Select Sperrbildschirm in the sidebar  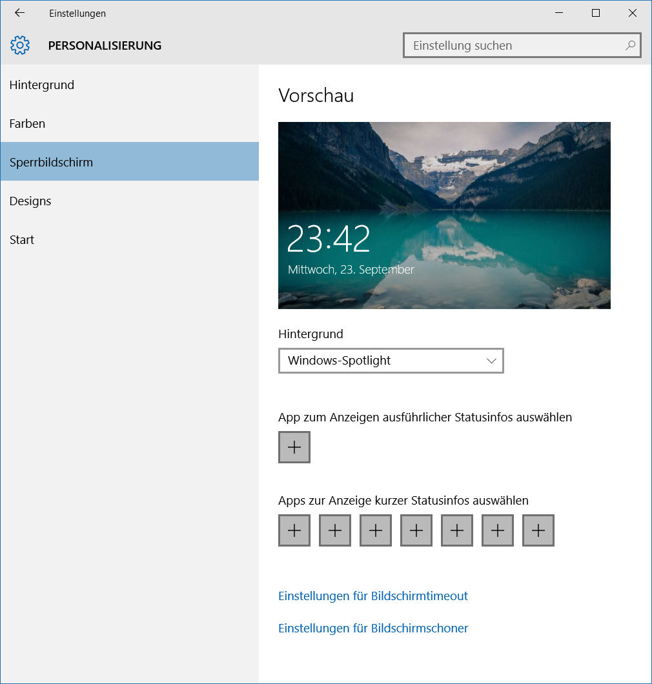point(52,162)
